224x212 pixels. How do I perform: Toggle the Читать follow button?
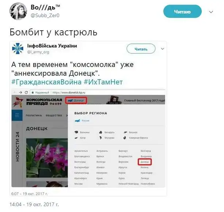tap(141, 49)
